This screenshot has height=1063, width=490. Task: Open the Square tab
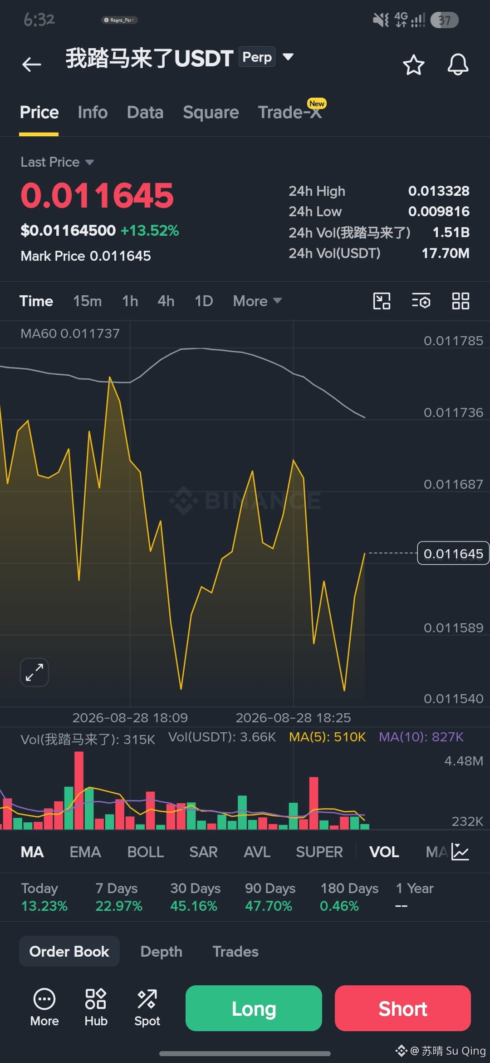[211, 112]
